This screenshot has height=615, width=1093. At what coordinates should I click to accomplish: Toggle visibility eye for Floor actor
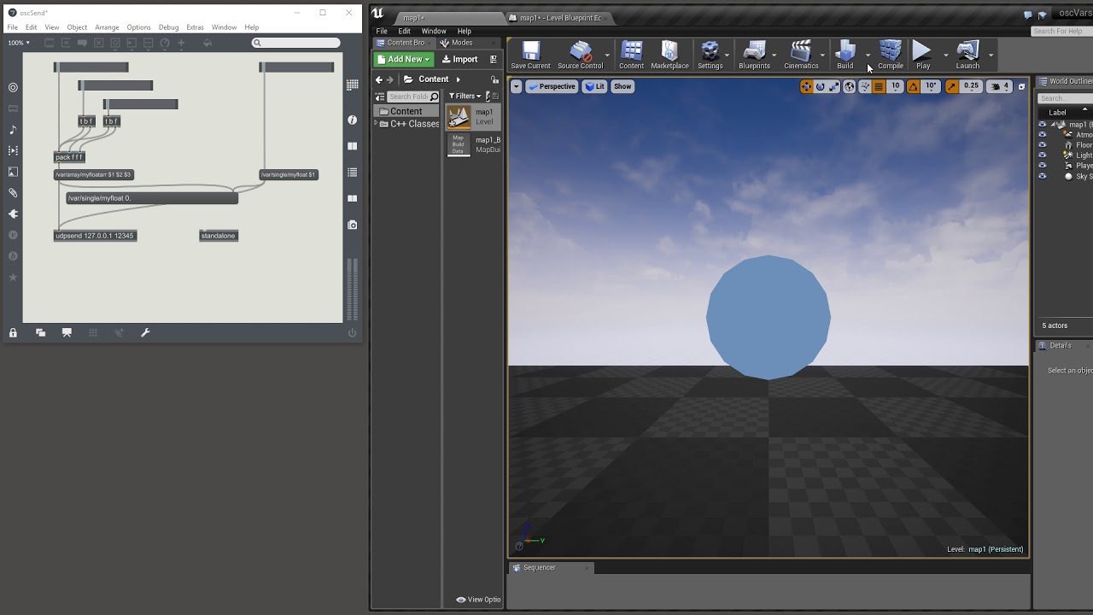tap(1042, 145)
